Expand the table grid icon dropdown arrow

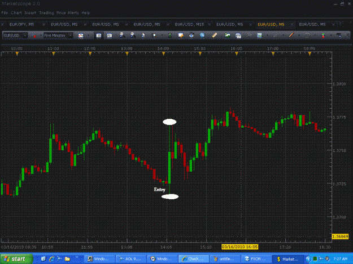[268, 35]
